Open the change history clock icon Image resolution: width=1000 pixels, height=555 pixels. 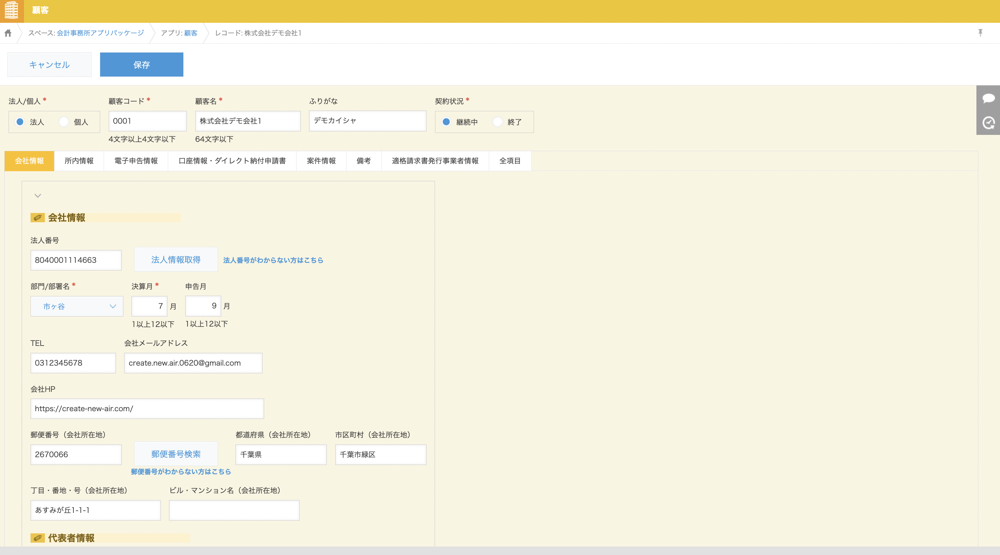tap(988, 123)
